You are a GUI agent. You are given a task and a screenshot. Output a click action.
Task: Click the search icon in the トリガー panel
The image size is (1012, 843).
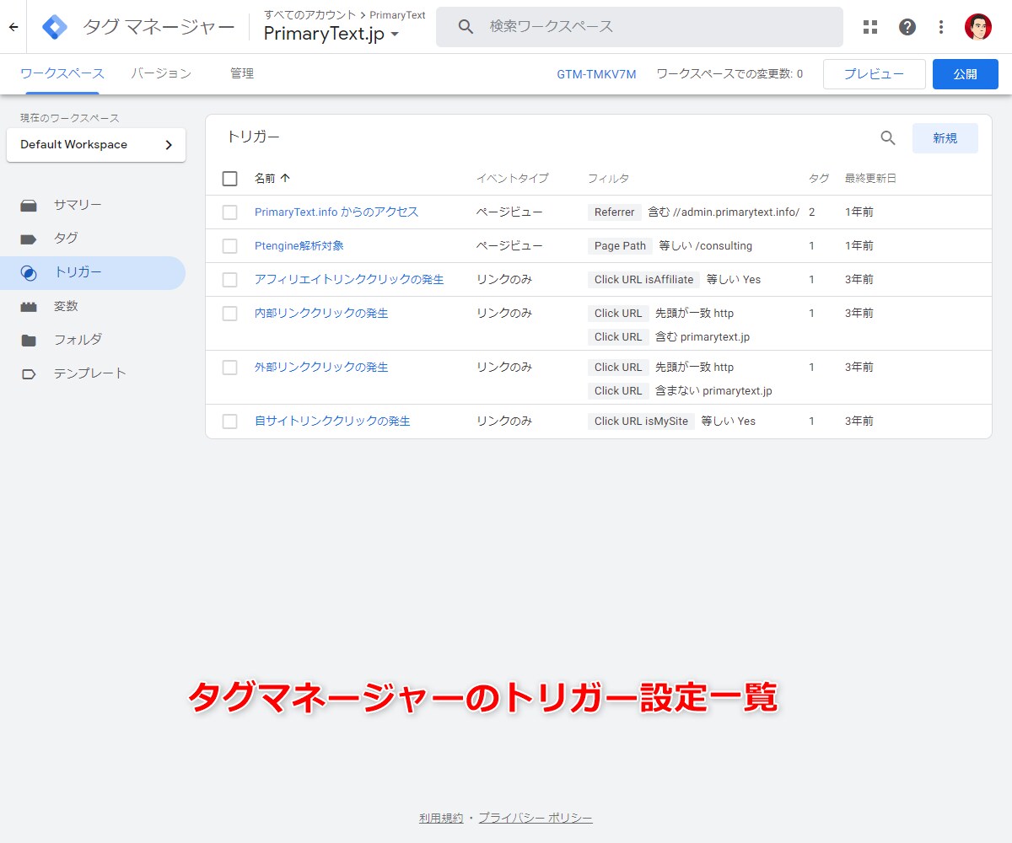pos(888,137)
